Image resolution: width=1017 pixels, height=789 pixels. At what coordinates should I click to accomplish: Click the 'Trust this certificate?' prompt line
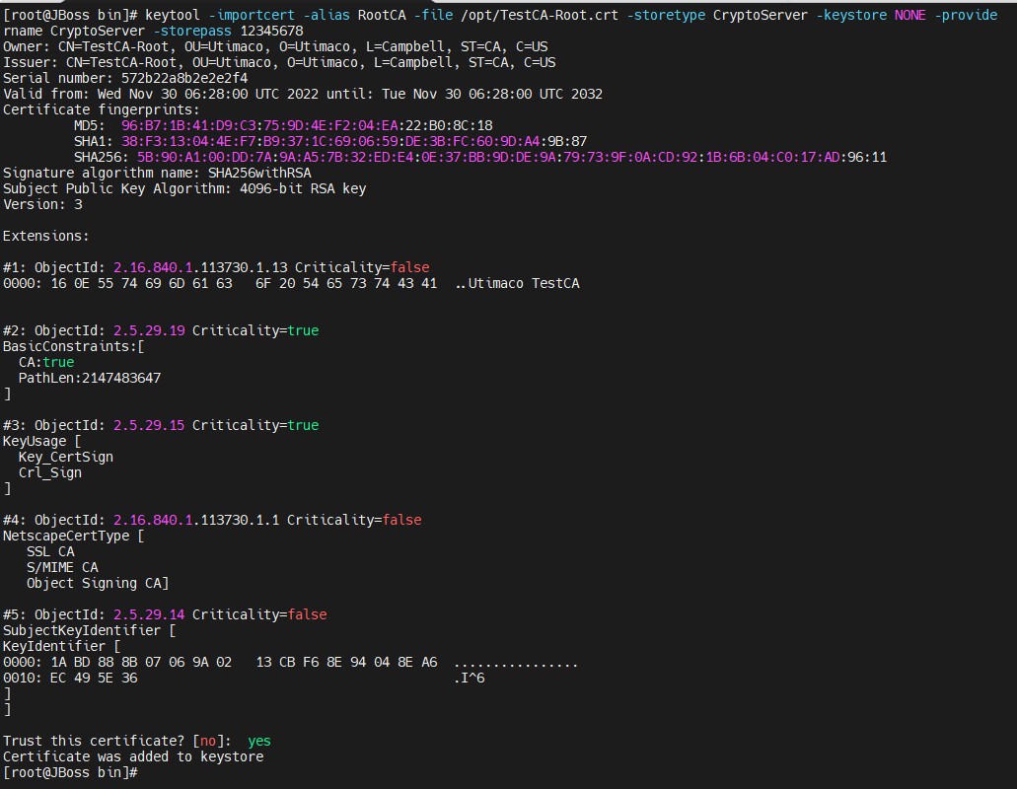137,741
